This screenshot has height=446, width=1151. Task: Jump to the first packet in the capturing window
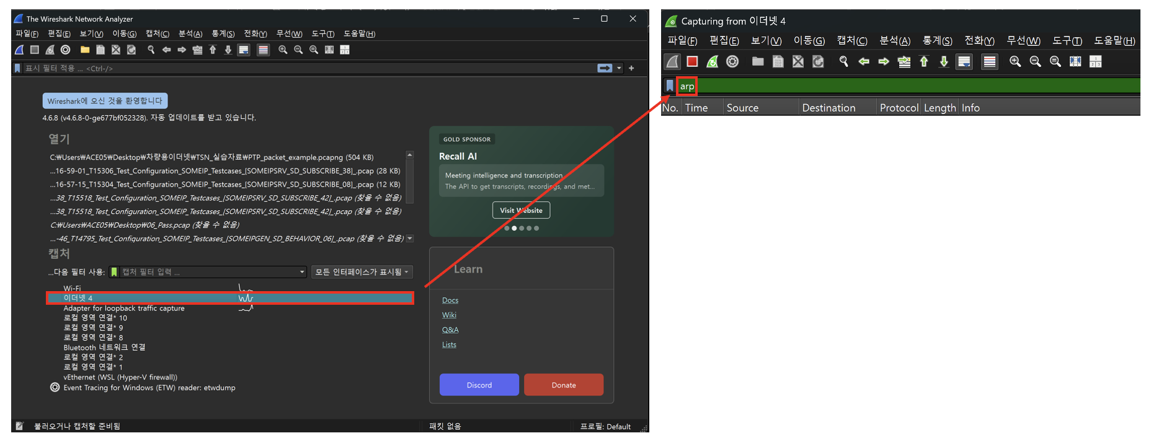(924, 61)
